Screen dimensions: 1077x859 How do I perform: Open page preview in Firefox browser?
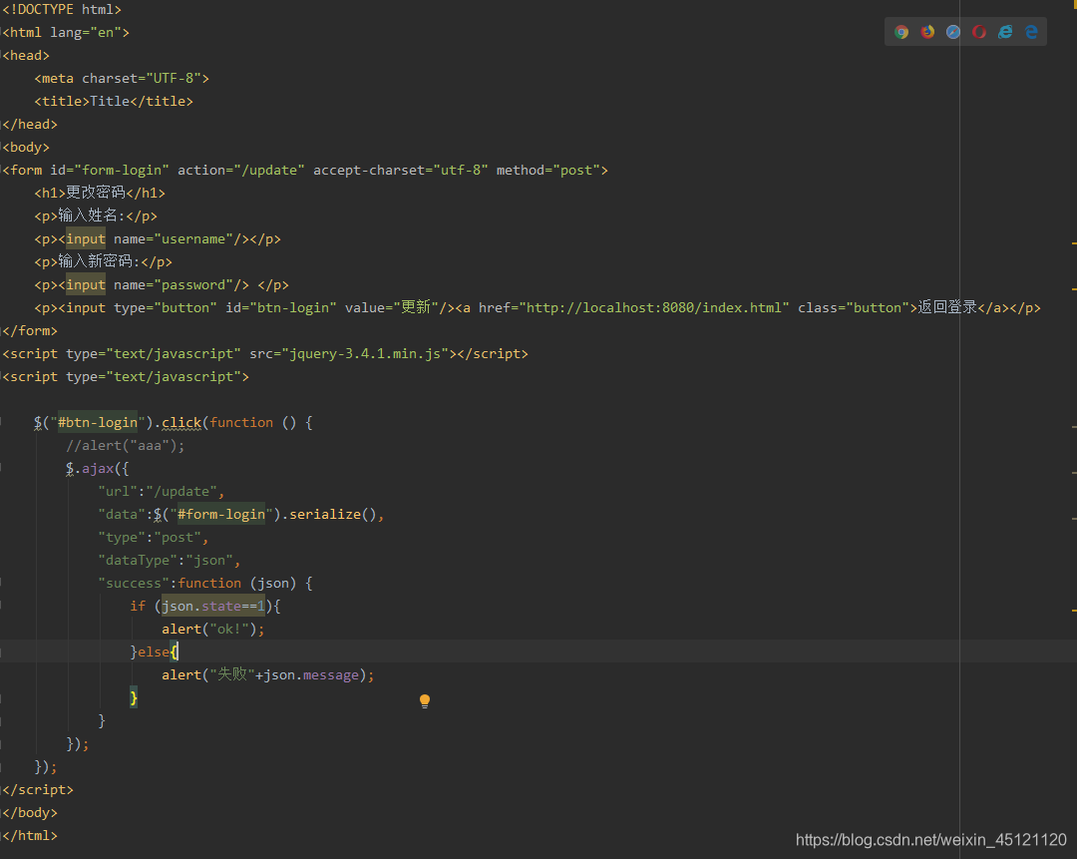pos(928,32)
